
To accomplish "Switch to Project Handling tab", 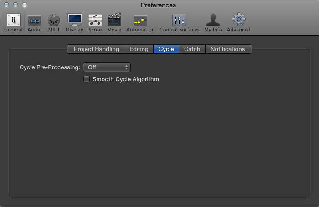I will [x=96, y=49].
